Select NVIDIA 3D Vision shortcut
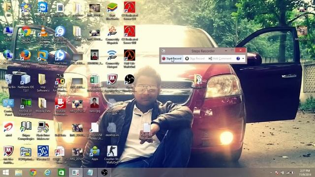315x177 pixels. [26, 107]
